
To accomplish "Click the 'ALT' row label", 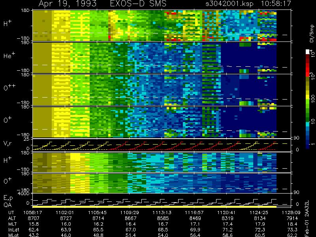I will [x=12, y=218].
